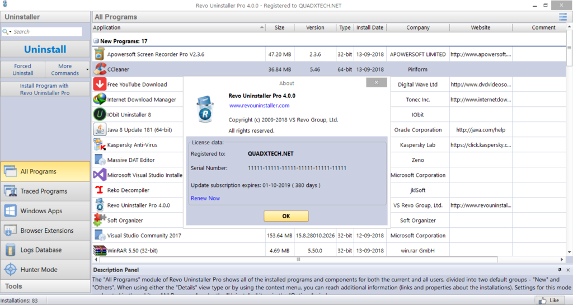
Task: Click the Visual Studio Community 2017 icon
Action: point(100,235)
